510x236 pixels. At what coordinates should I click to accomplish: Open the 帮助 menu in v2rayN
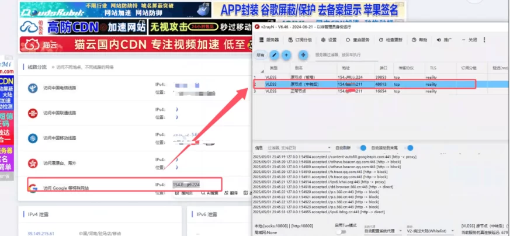pyautogui.click(x=419, y=40)
